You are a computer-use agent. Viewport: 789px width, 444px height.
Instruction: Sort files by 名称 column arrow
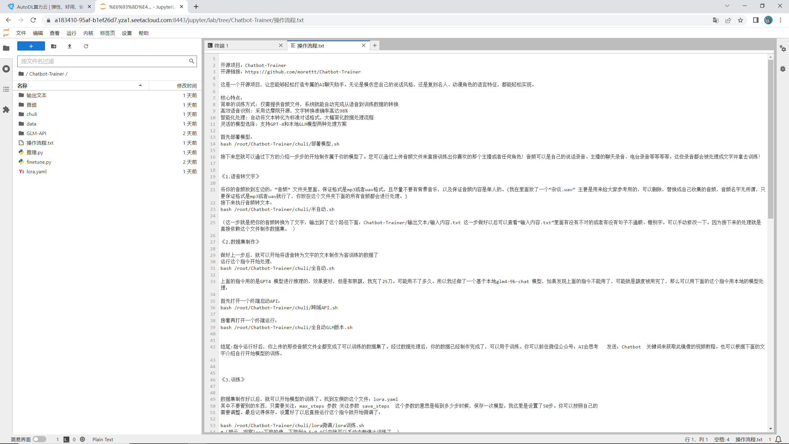tap(140, 85)
